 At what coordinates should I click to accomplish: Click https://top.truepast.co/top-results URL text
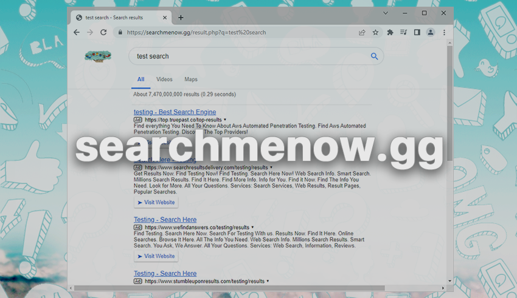(x=183, y=120)
